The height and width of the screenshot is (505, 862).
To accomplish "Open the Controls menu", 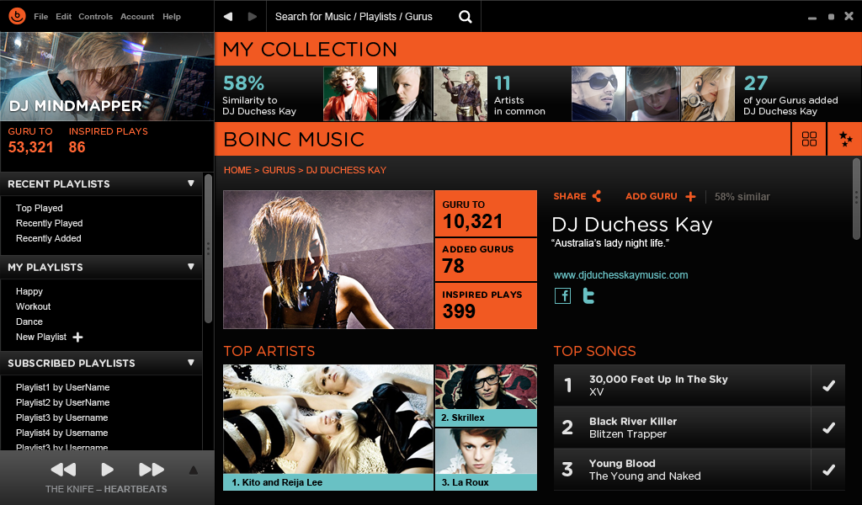I will 95,17.
